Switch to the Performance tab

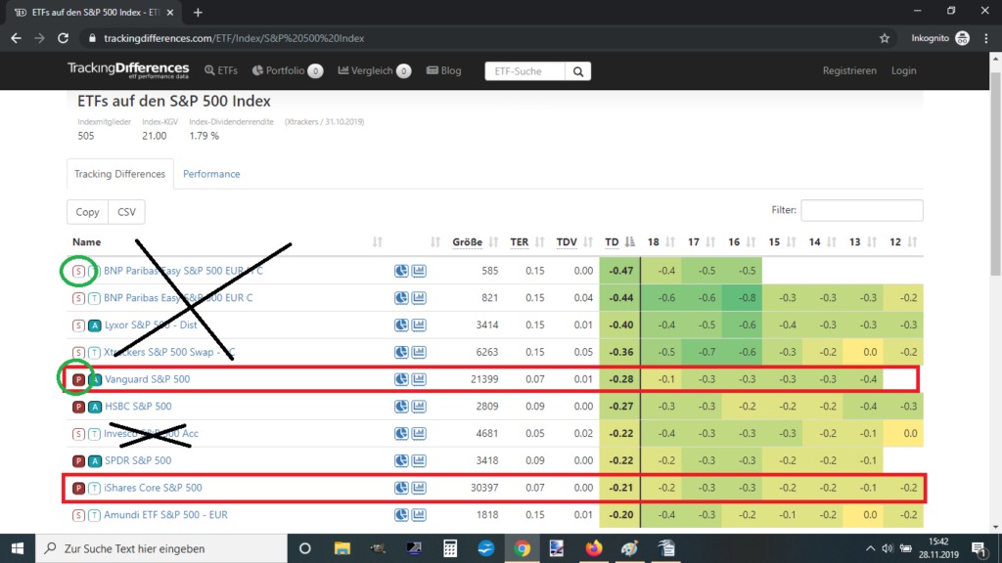(x=211, y=174)
